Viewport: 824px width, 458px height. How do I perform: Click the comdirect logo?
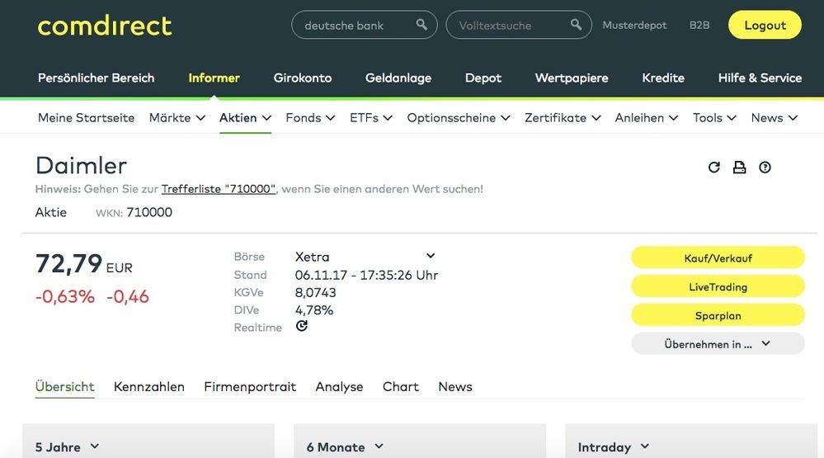[105, 26]
